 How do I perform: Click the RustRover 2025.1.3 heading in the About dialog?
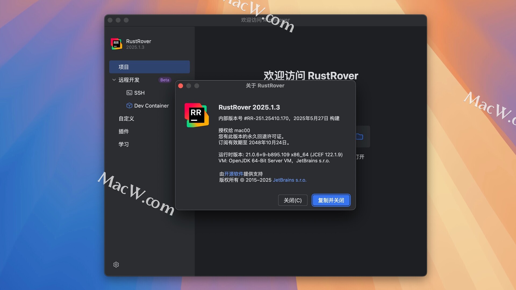coord(249,107)
